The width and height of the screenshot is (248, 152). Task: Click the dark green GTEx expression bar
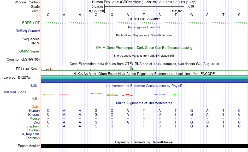(x=133, y=69)
